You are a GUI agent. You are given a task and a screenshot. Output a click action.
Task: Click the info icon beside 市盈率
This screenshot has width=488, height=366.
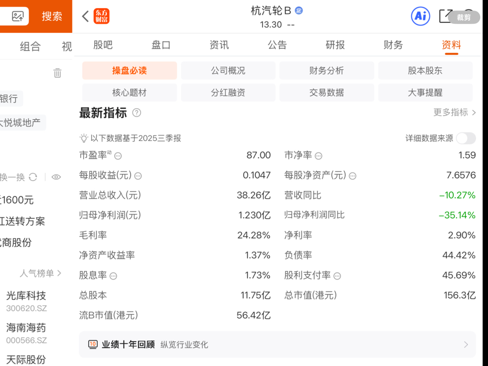click(x=118, y=156)
